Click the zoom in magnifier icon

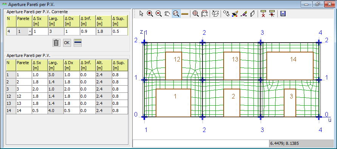tap(150, 14)
